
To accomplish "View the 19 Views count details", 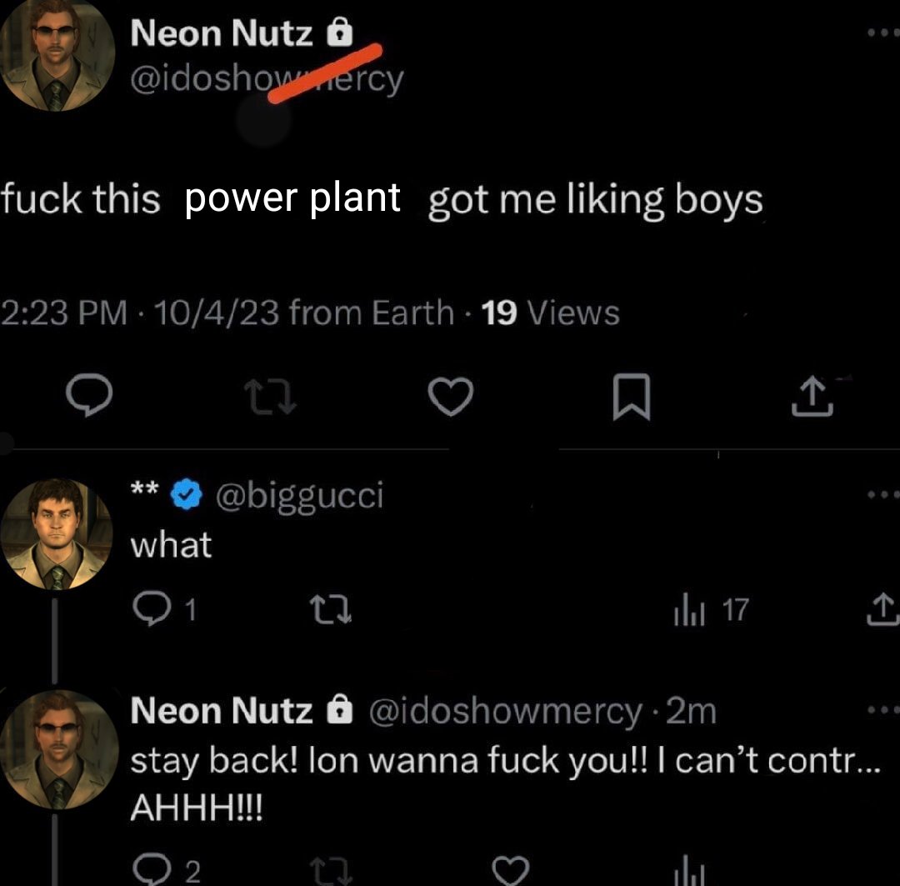I will 551,313.
